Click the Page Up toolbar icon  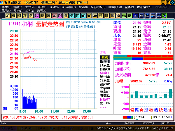(147, 16)
